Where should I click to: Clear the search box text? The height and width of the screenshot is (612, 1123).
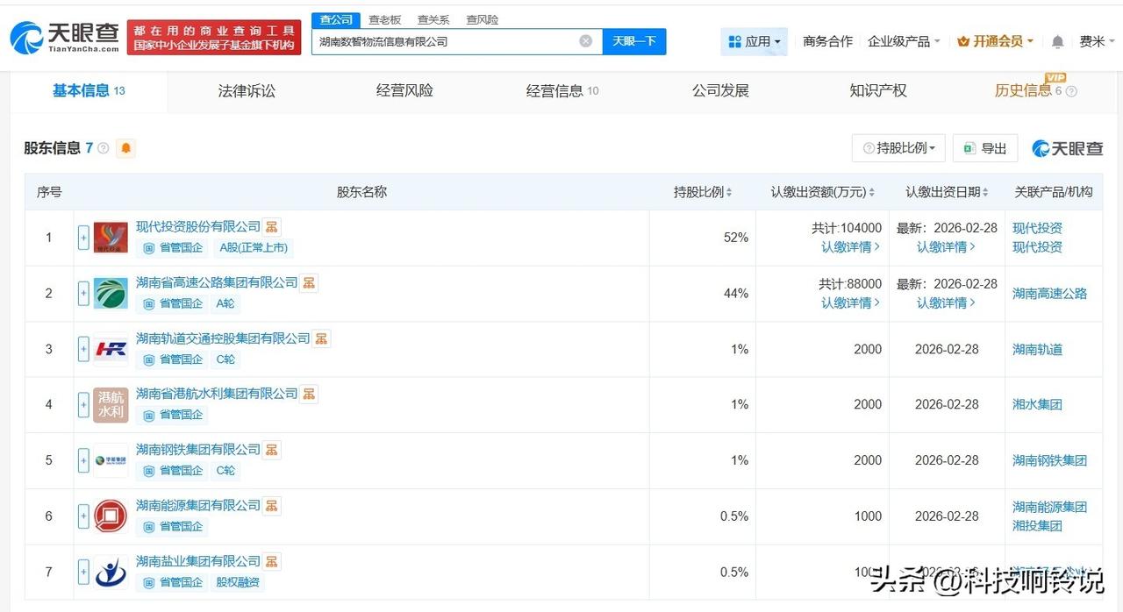point(585,41)
